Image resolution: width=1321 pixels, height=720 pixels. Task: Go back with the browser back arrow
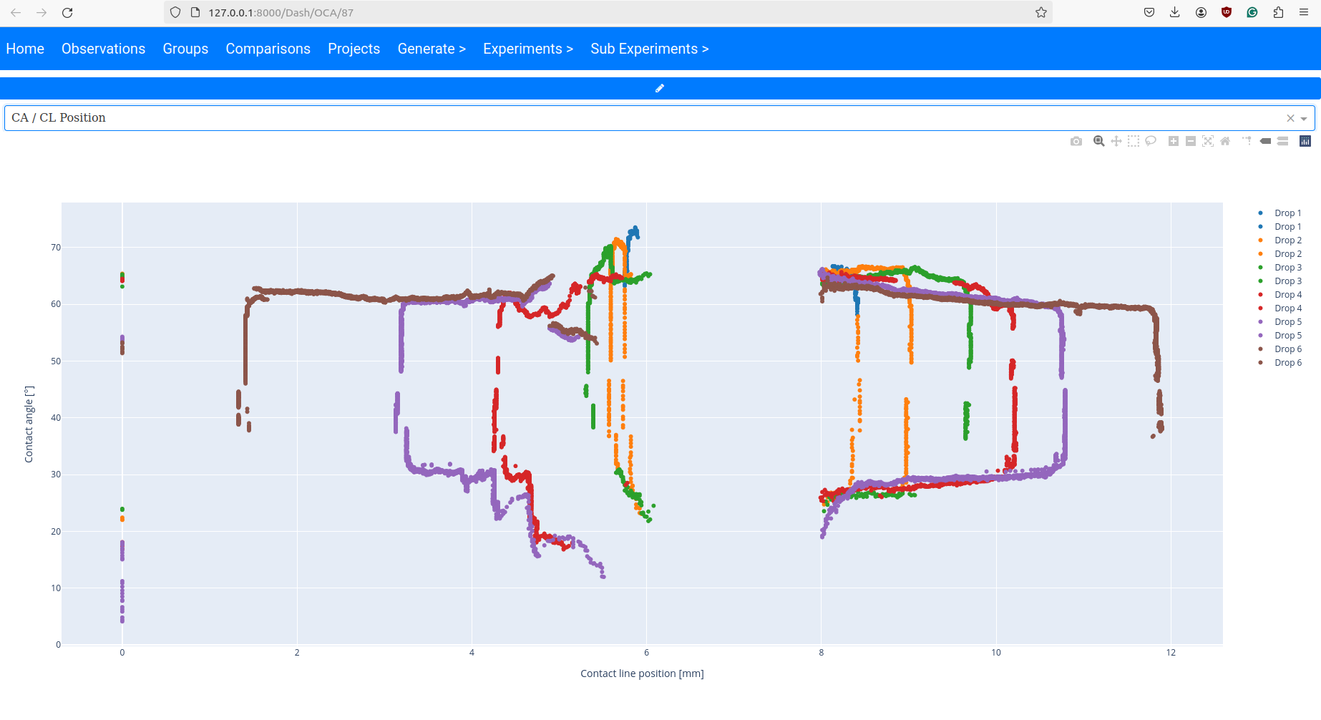pyautogui.click(x=16, y=13)
